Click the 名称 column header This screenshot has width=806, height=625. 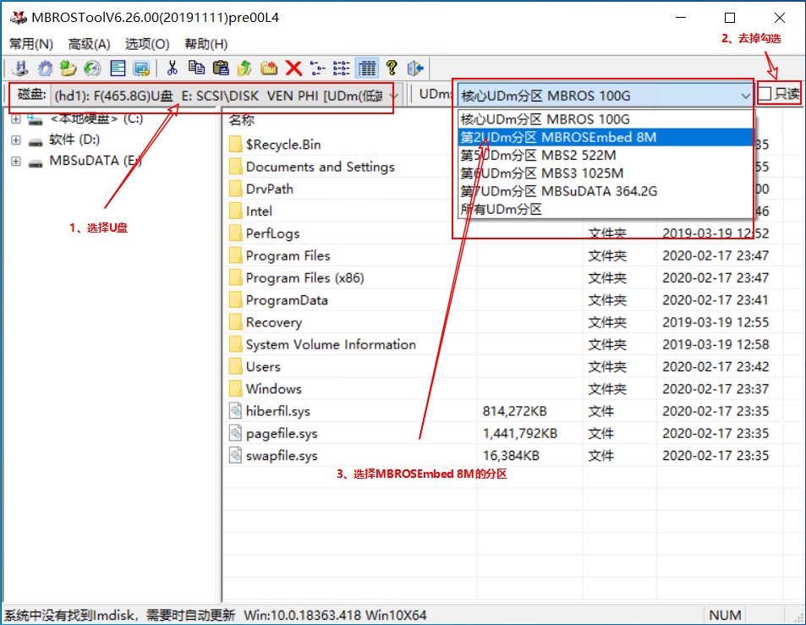click(242, 121)
